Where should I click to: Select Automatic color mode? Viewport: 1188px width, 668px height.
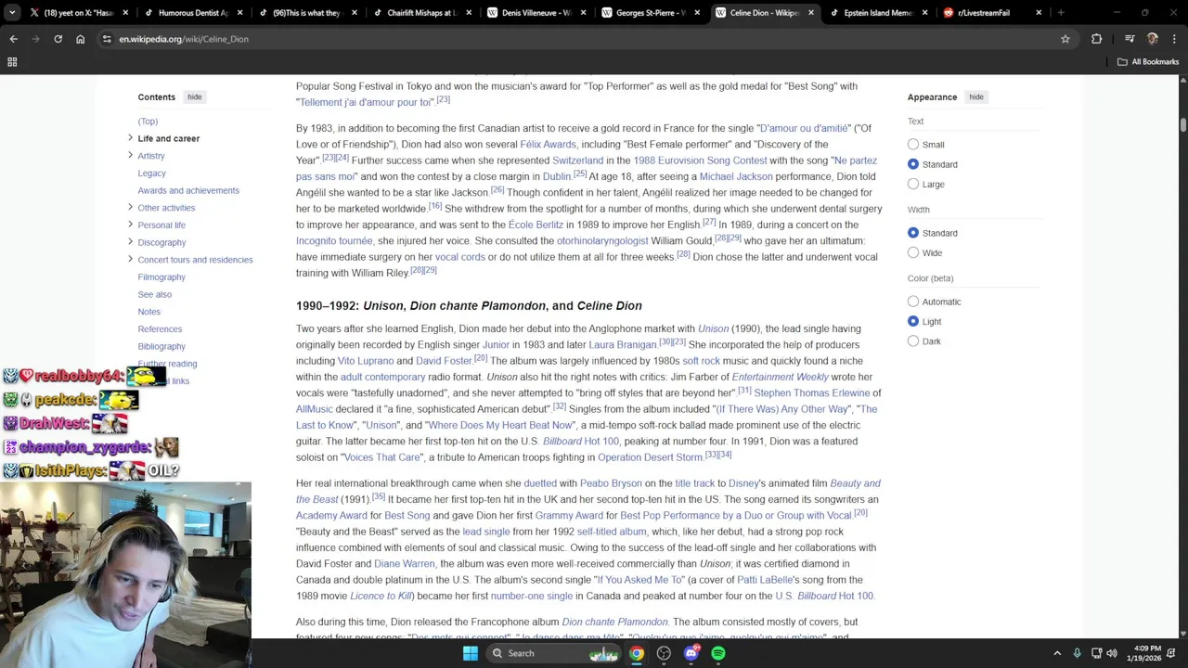tap(913, 302)
